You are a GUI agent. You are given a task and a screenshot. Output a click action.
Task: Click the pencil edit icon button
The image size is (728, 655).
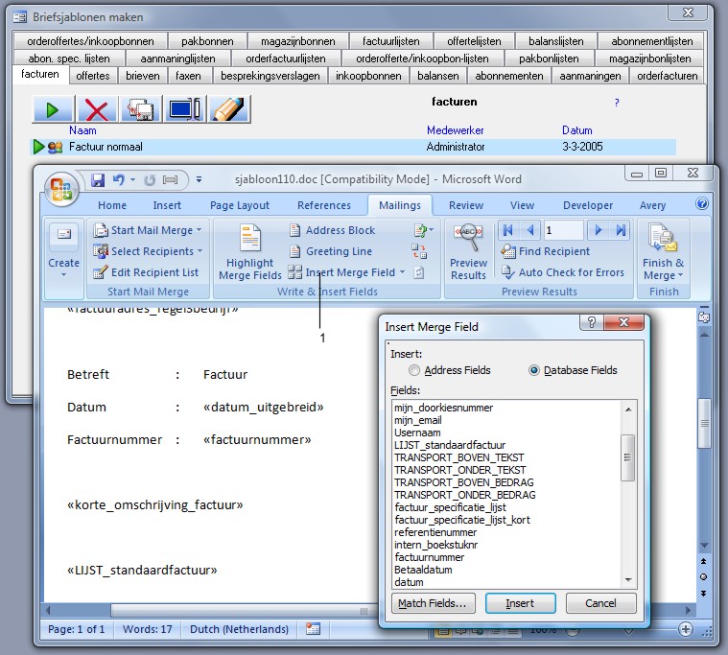[x=229, y=109]
